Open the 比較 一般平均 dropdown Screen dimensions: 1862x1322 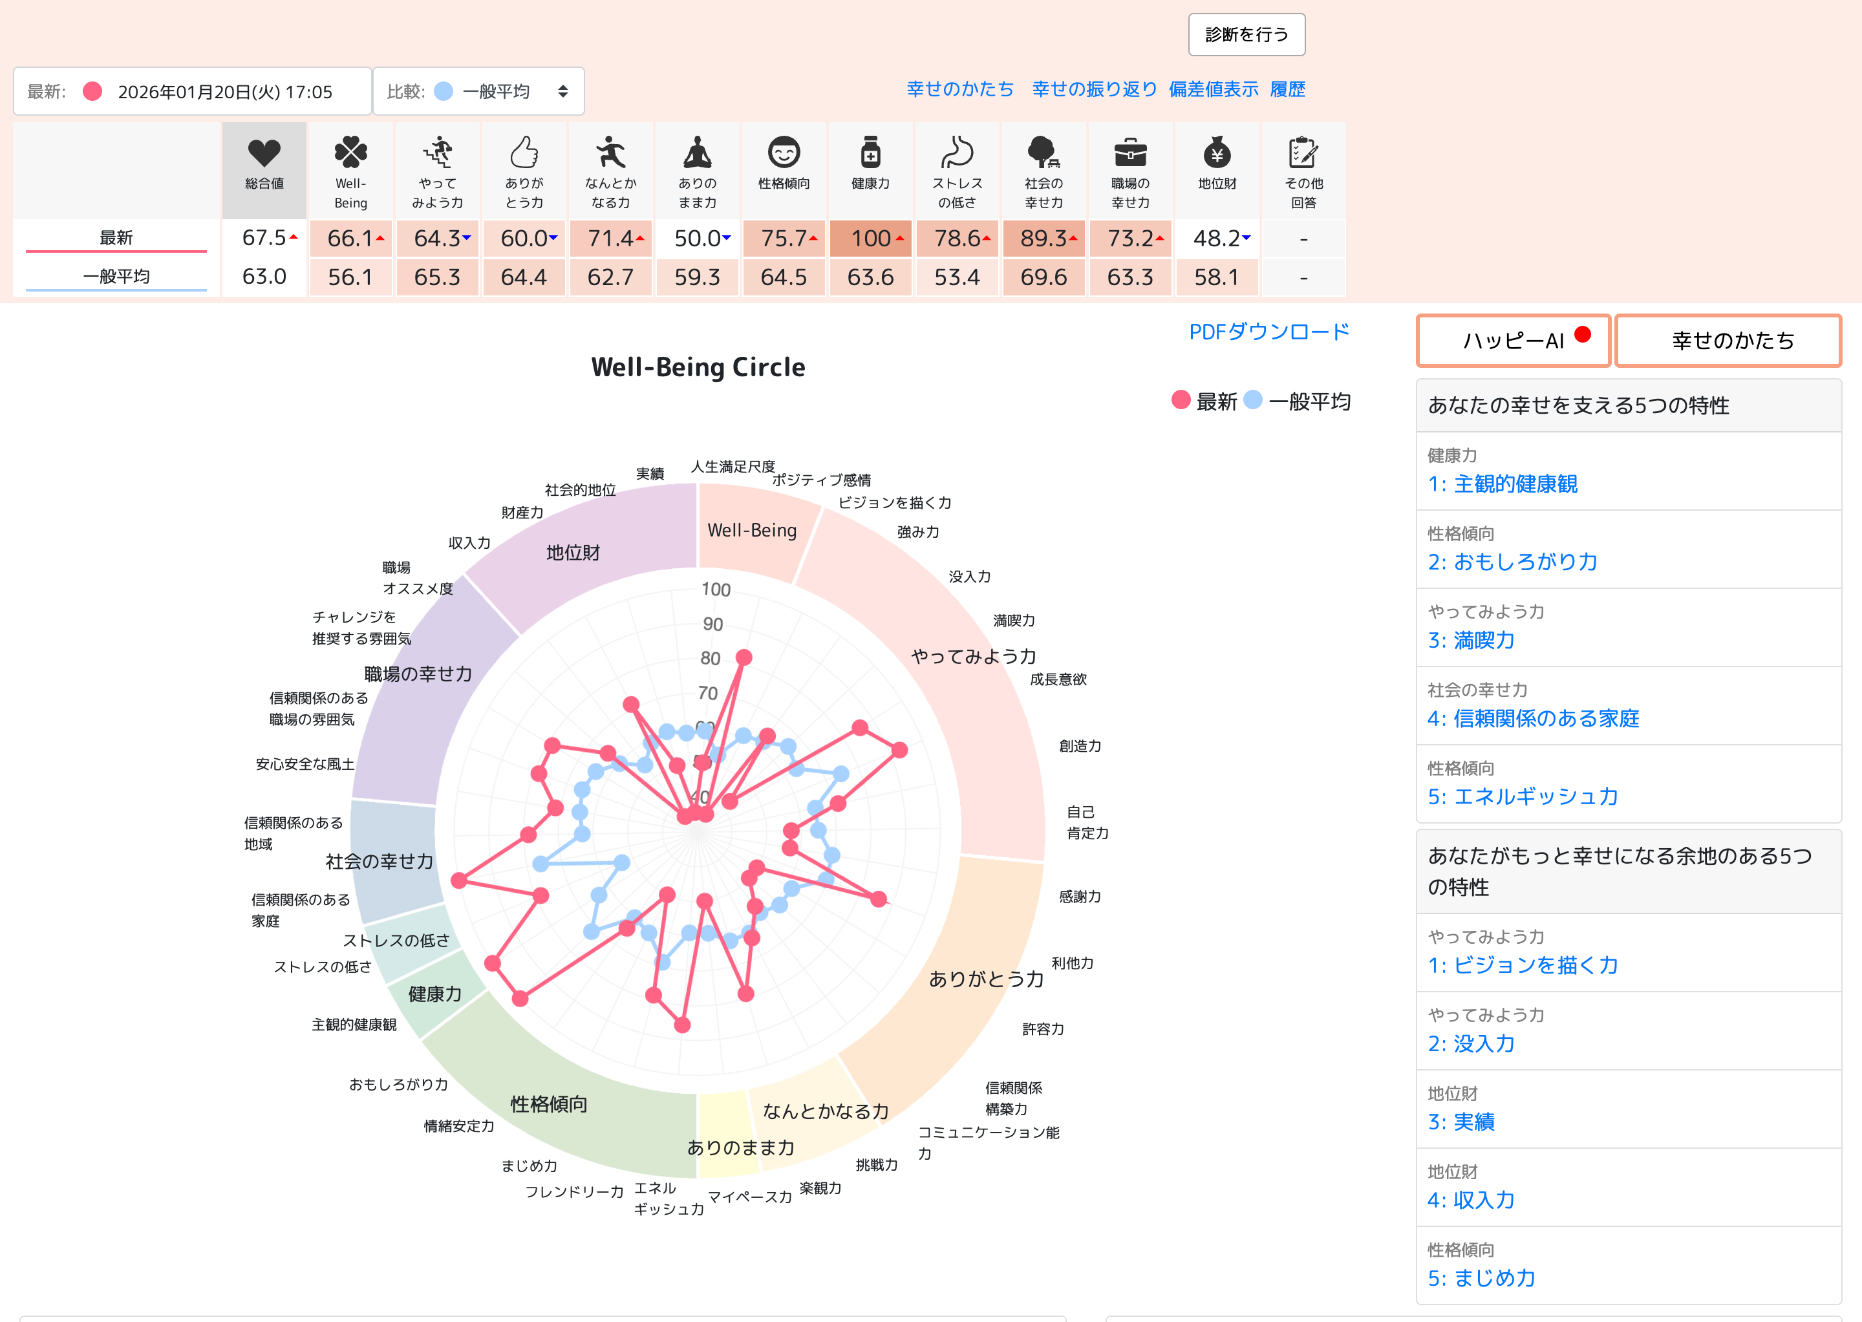pyautogui.click(x=478, y=91)
